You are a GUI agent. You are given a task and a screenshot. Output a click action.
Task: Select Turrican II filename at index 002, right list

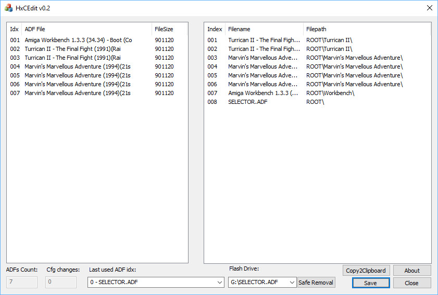(x=264, y=49)
